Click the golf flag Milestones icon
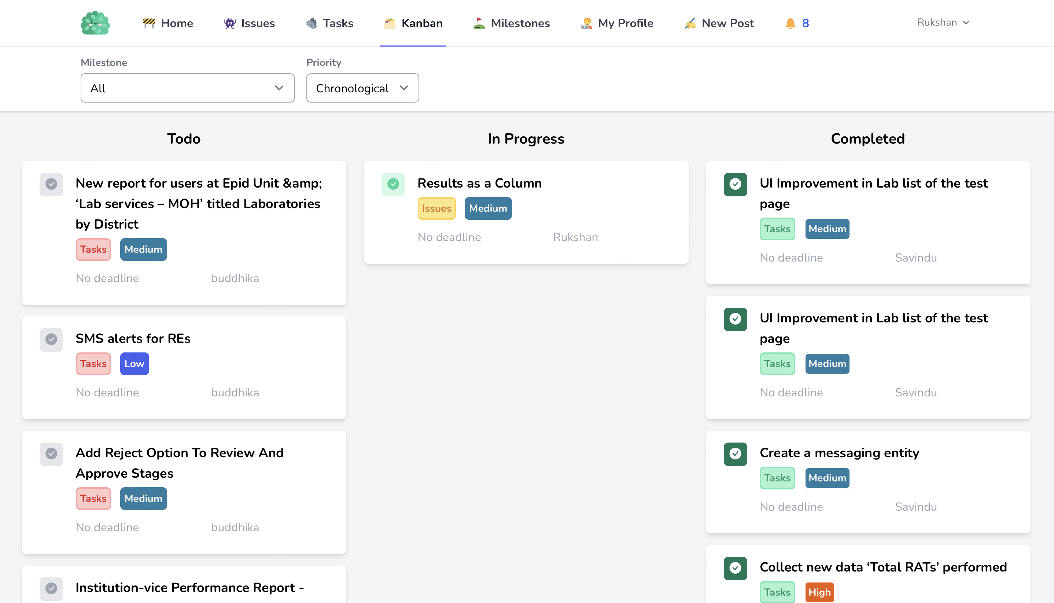Viewport: 1054px width, 603px height. (x=479, y=23)
